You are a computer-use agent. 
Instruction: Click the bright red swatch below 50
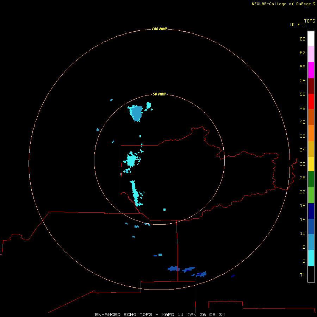pyautogui.click(x=311, y=101)
